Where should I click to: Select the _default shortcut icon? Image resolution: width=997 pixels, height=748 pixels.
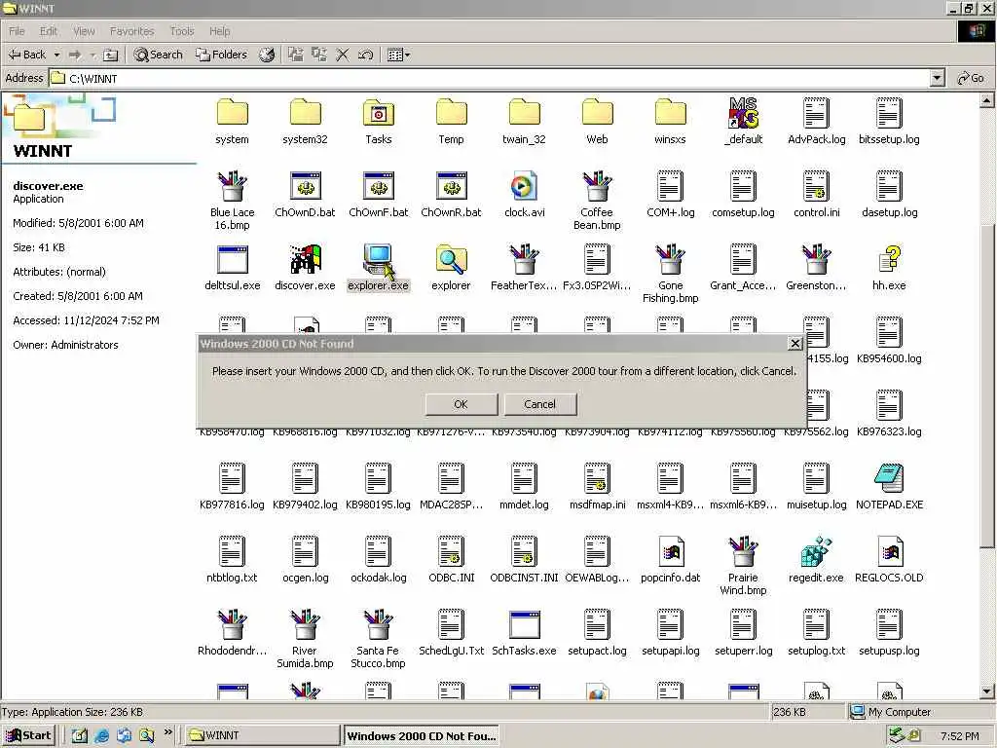click(x=743, y=122)
